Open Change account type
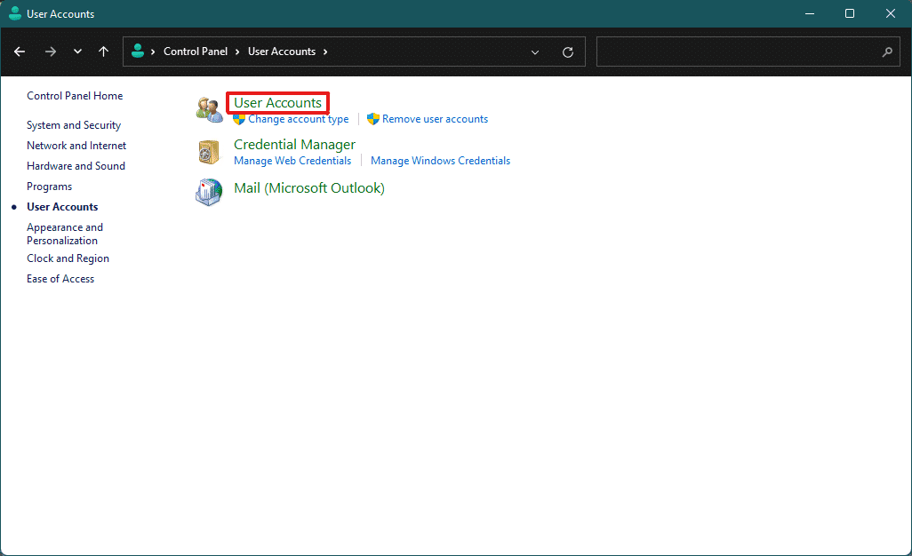 (299, 119)
